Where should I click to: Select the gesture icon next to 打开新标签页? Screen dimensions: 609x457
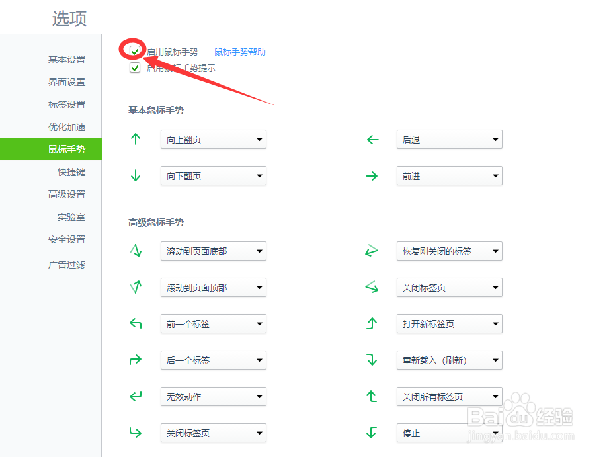pos(372,323)
